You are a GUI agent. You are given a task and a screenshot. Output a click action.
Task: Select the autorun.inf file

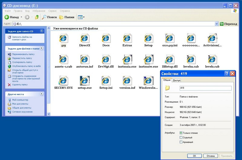(85, 59)
